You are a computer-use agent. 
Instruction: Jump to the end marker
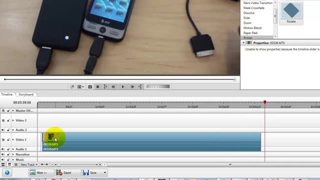(x=140, y=86)
